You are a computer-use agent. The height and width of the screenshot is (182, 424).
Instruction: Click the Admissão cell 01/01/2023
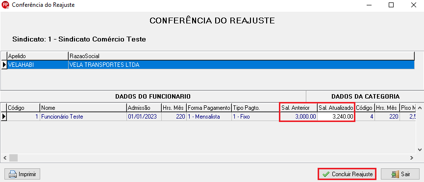coord(144,117)
